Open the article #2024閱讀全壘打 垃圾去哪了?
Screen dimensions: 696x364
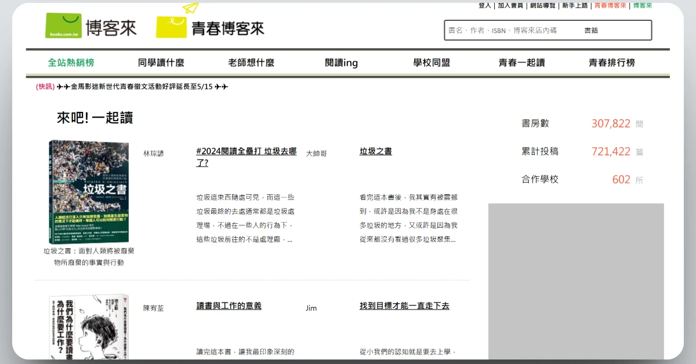(x=246, y=157)
